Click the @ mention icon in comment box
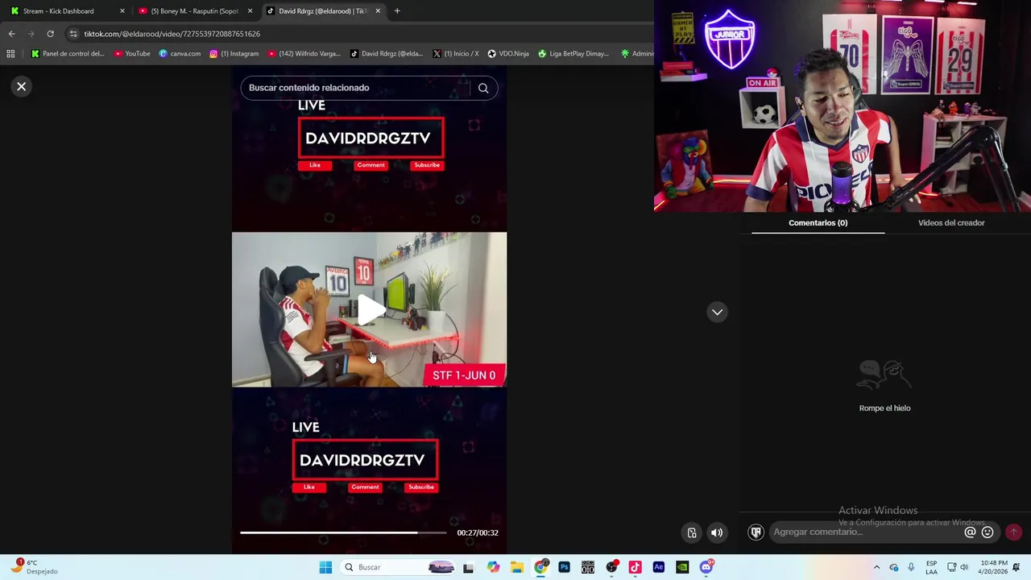This screenshot has width=1031, height=580. coord(970,532)
